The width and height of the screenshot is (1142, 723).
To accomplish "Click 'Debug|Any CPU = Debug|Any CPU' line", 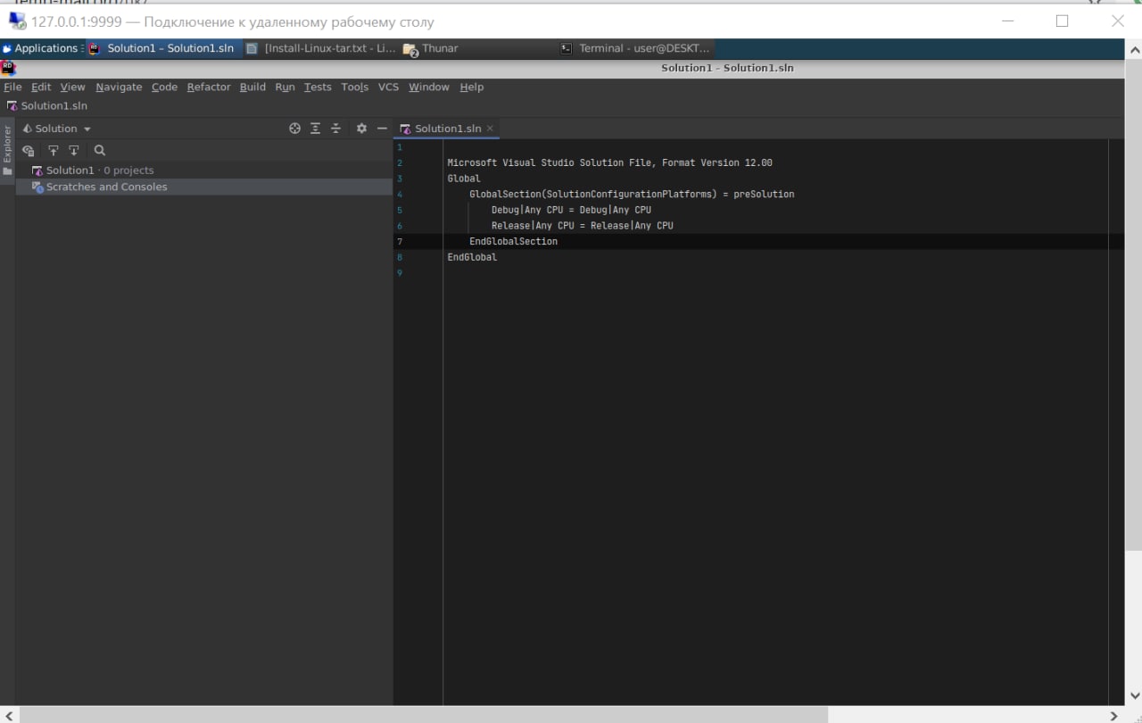I will pos(571,210).
